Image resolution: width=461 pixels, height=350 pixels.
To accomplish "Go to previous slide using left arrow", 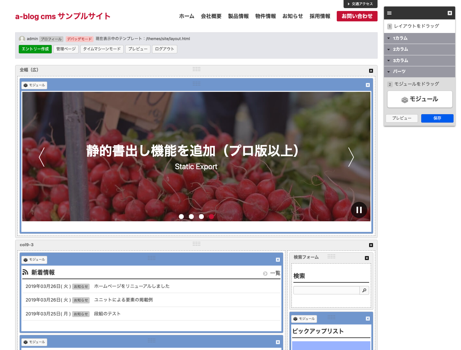I will [x=42, y=157].
